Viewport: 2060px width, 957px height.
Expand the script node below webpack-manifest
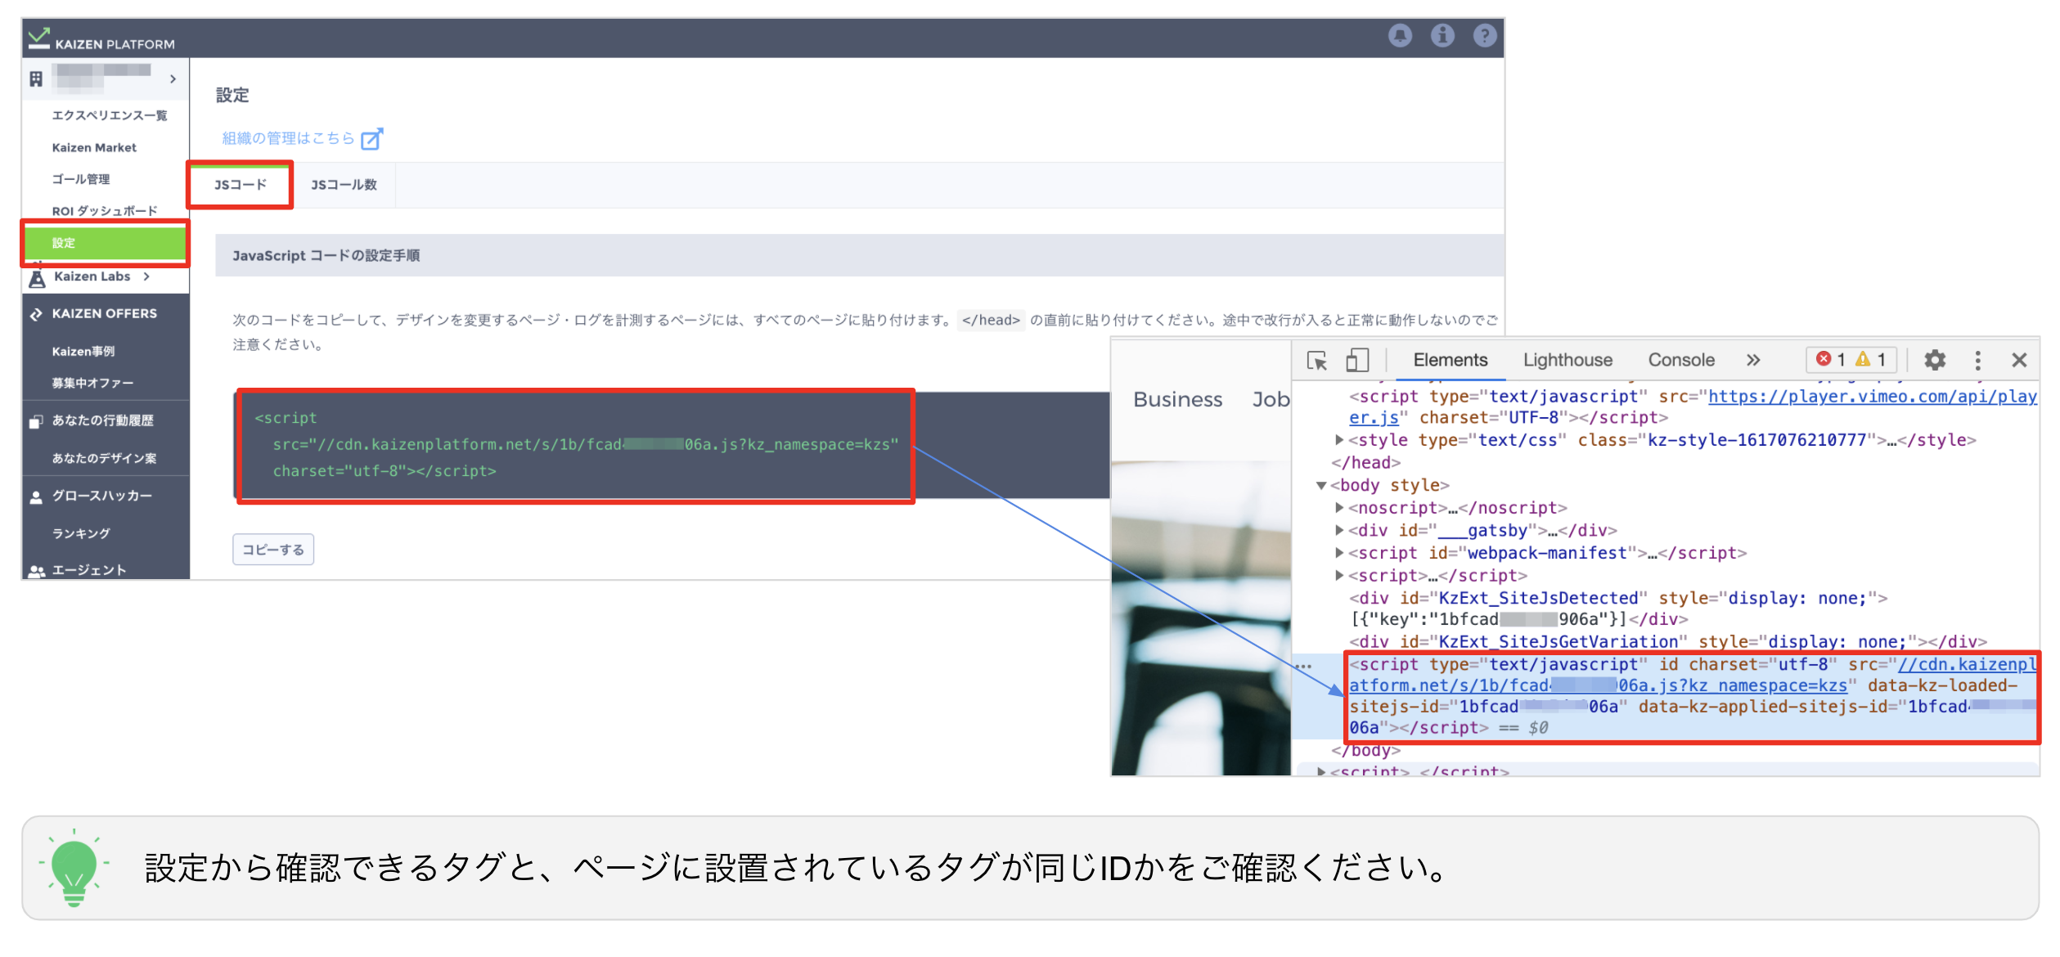point(1338,576)
